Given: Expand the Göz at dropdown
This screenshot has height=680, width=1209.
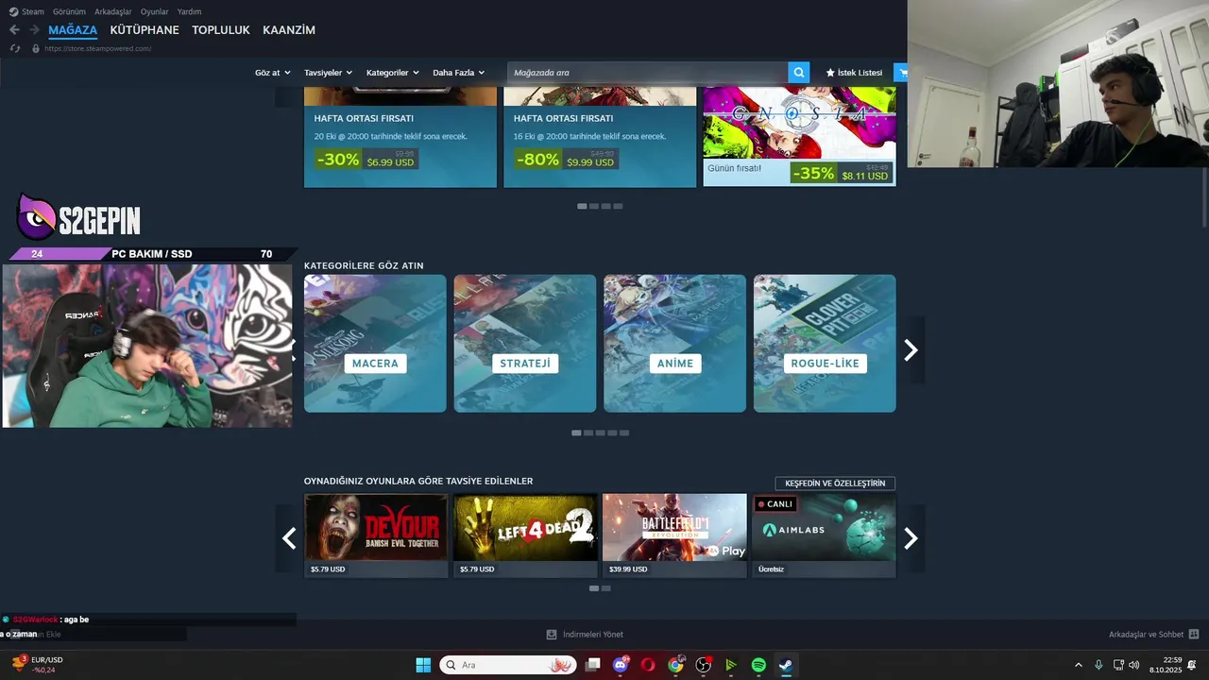Looking at the screenshot, I should (x=271, y=73).
